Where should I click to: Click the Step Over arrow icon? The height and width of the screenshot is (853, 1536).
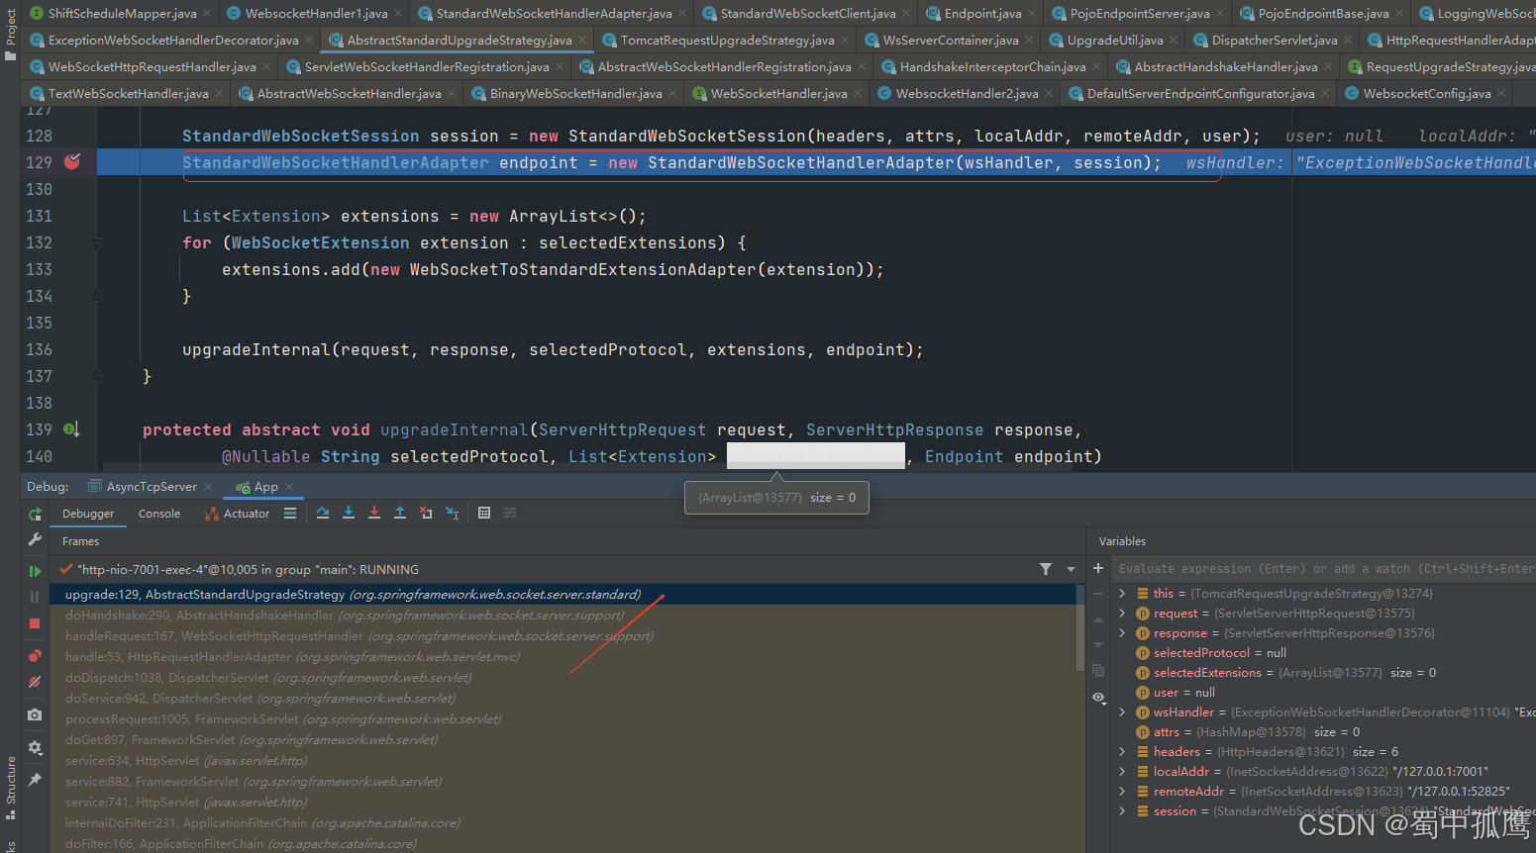(323, 513)
